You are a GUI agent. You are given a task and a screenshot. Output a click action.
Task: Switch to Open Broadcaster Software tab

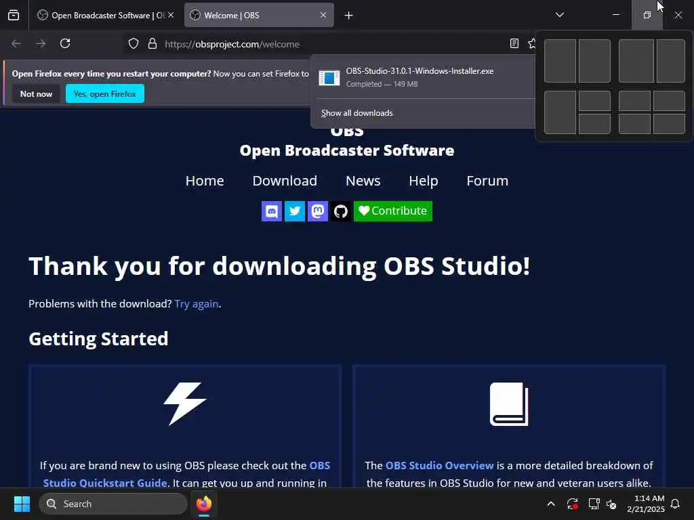[105, 15]
